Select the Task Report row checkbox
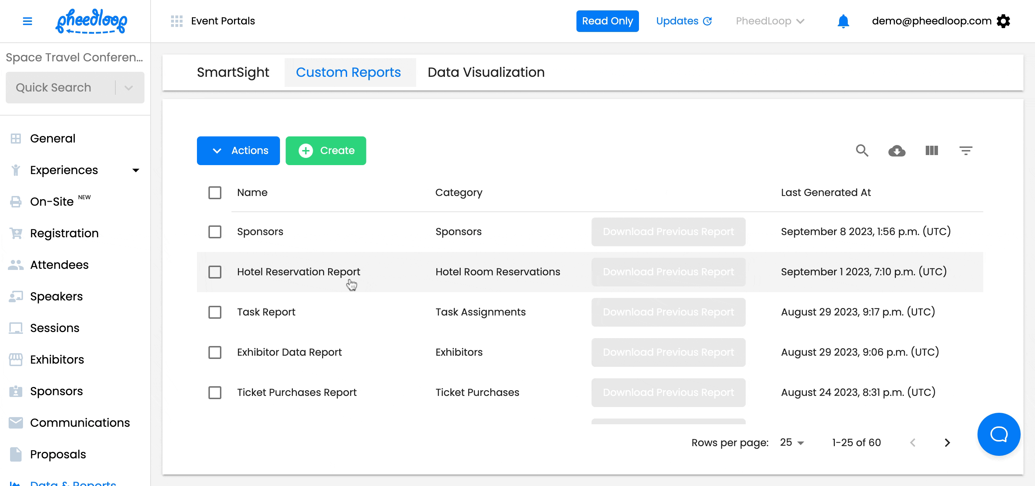The width and height of the screenshot is (1035, 486). (215, 312)
